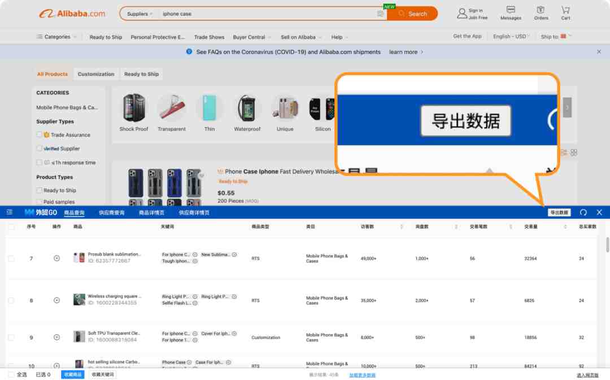Open image search via the camera icon
This screenshot has height=380, width=610.
(x=380, y=14)
